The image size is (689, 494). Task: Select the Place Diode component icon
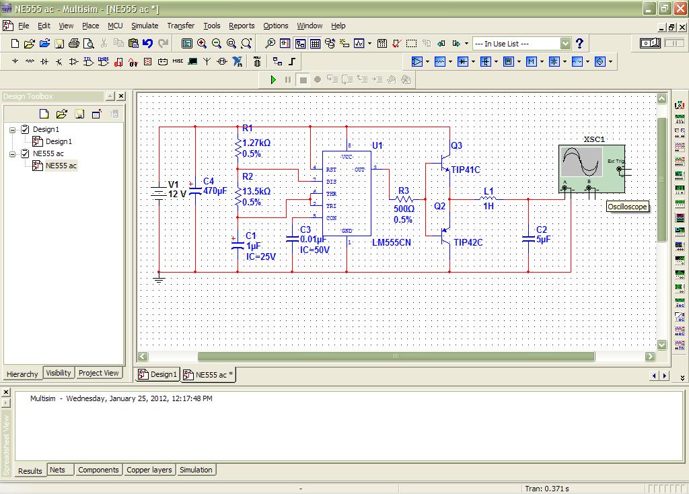[44, 61]
